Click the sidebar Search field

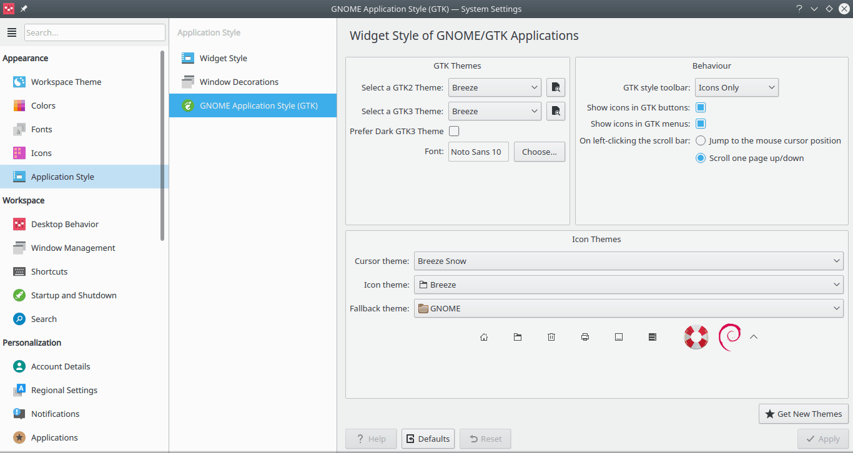coord(95,32)
